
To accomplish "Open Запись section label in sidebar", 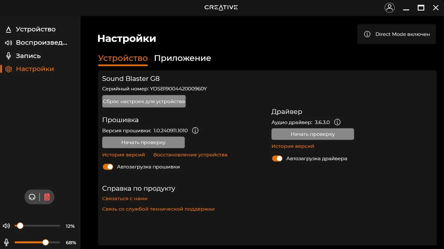I will coord(28,56).
